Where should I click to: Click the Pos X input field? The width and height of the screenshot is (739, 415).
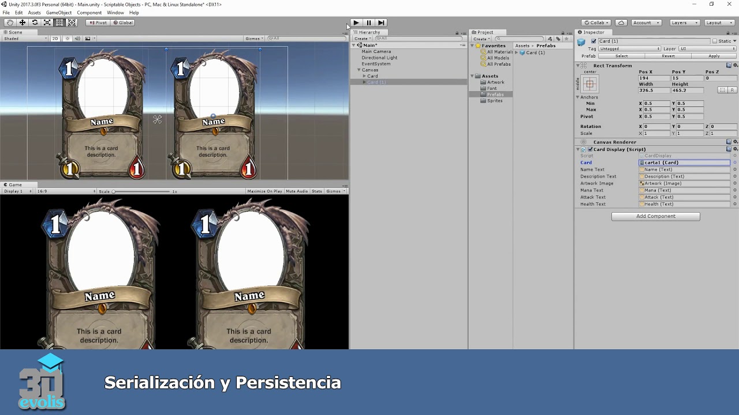coord(654,78)
